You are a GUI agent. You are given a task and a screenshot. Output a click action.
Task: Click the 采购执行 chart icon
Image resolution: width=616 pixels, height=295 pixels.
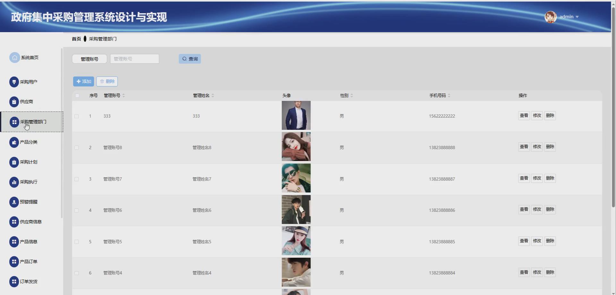(x=14, y=182)
